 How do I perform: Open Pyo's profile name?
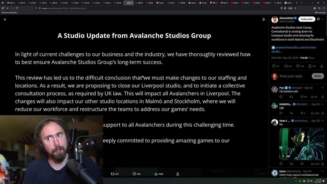pos(282,88)
